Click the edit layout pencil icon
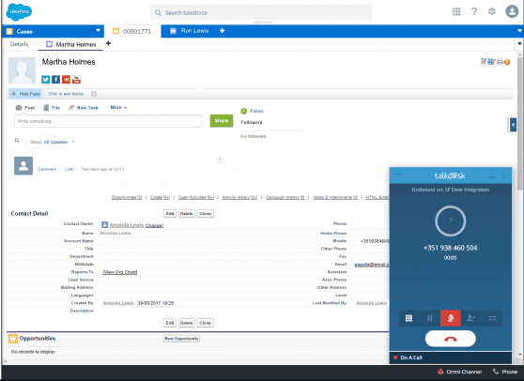Image resolution: width=524 pixels, height=381 pixels. pos(484,61)
